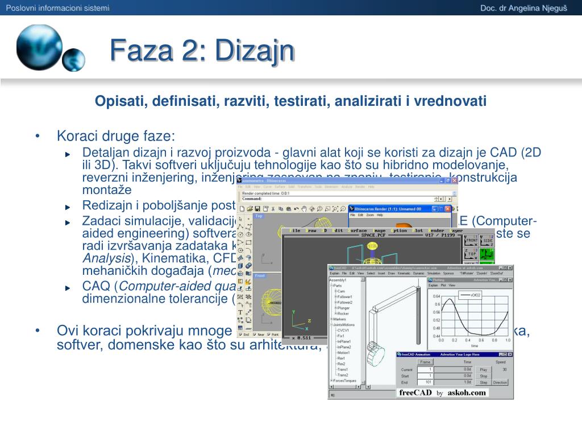Open the Dynamic menu in freeCAD
The image size is (582, 437).
tap(419, 273)
